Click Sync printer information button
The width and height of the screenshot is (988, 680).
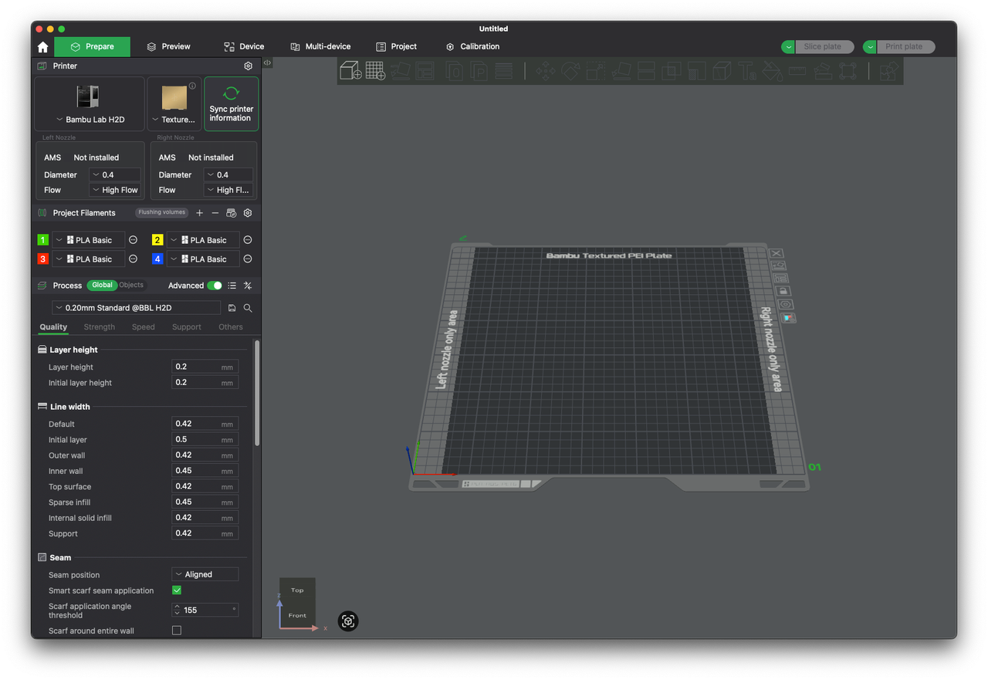point(231,104)
